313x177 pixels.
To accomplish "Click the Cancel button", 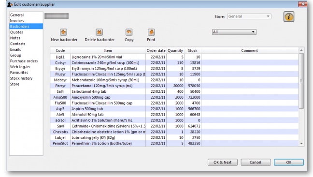I will [x=256, y=162].
